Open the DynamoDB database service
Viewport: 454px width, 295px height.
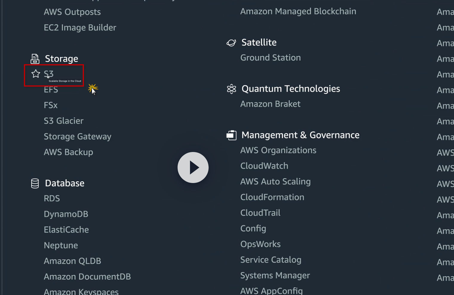(66, 214)
